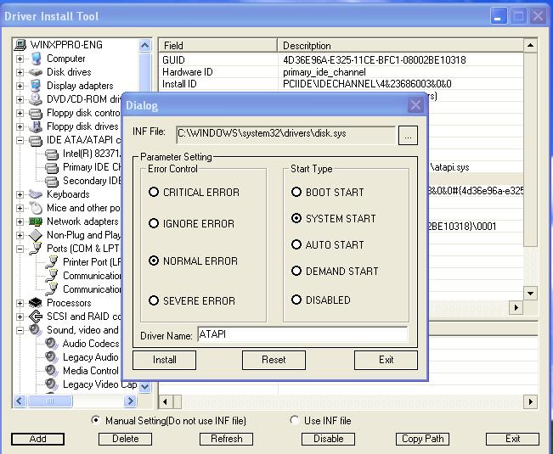
Task: Select the Network adapters icon
Action: [x=36, y=221]
